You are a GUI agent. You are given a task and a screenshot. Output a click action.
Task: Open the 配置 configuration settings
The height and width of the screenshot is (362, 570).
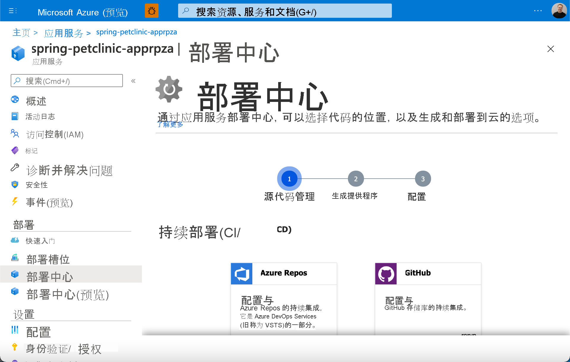[38, 332]
